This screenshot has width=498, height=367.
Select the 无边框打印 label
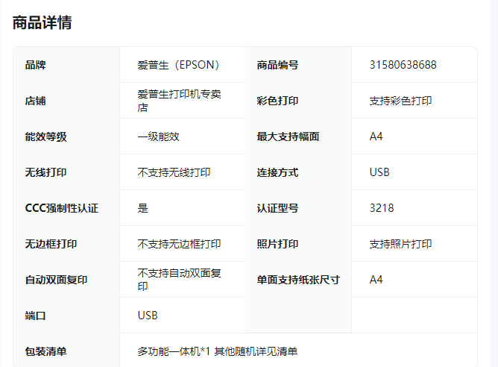tap(51, 244)
